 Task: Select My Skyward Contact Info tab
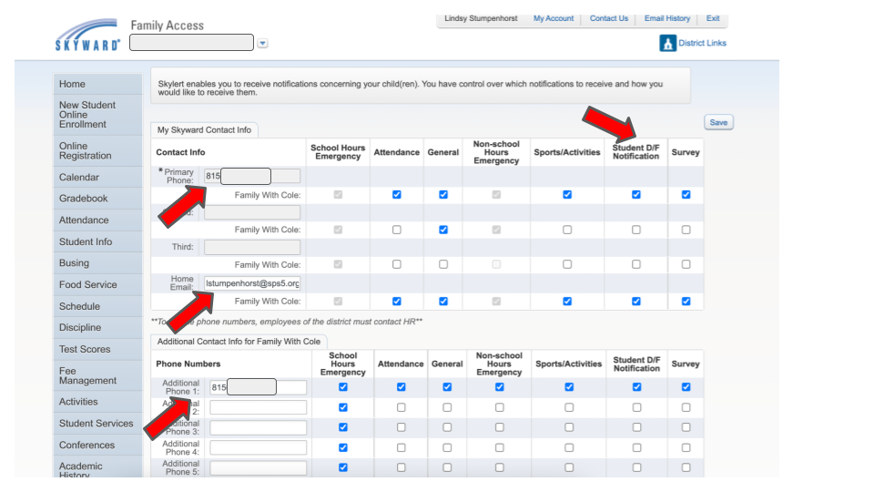click(204, 130)
